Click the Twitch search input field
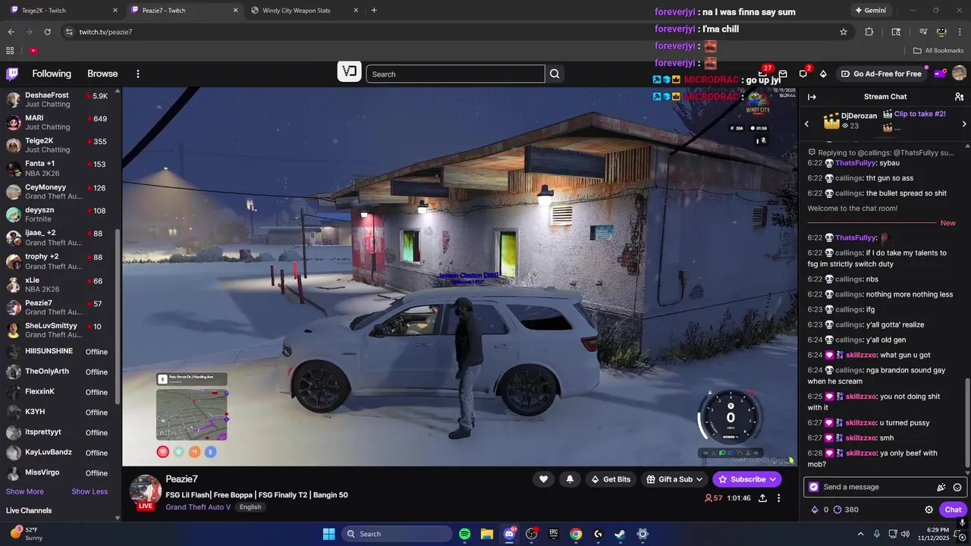Image resolution: width=971 pixels, height=546 pixels. coord(455,74)
